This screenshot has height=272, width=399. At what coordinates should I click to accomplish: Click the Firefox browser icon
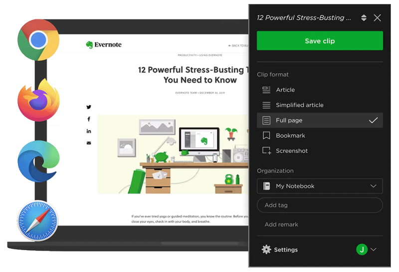(39, 100)
